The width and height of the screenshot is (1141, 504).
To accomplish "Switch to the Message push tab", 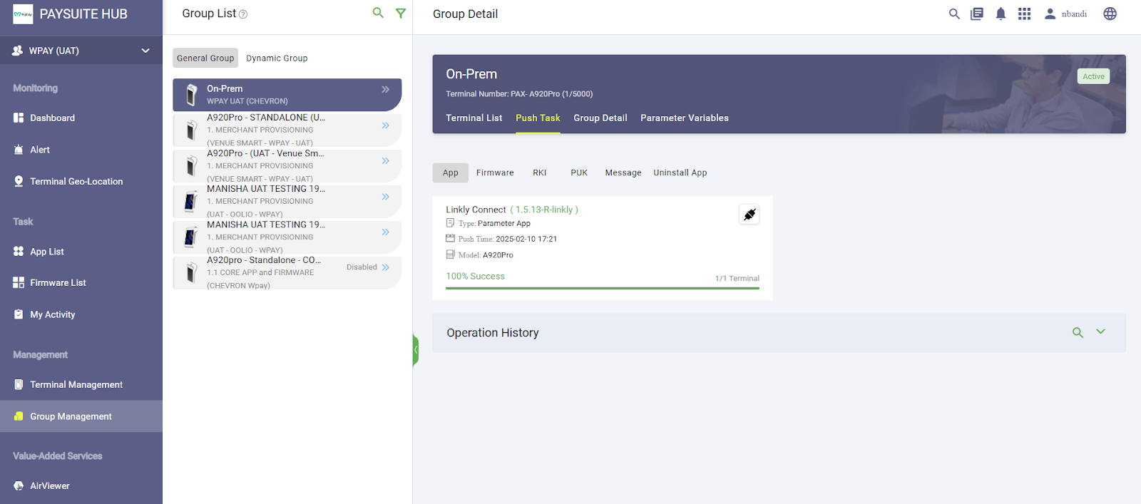I will [623, 173].
